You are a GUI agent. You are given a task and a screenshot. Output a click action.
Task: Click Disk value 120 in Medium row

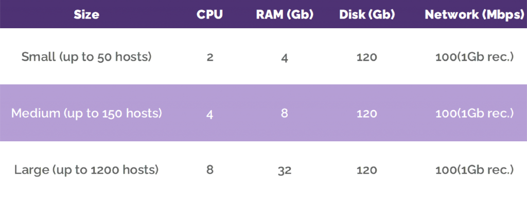[x=366, y=114]
